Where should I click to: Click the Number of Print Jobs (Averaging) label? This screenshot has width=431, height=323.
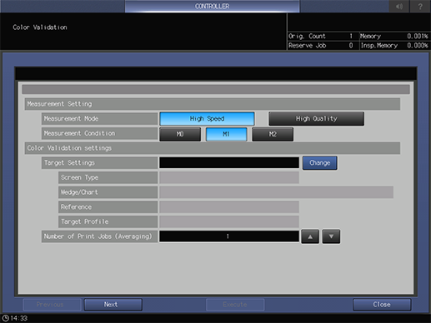(99, 236)
